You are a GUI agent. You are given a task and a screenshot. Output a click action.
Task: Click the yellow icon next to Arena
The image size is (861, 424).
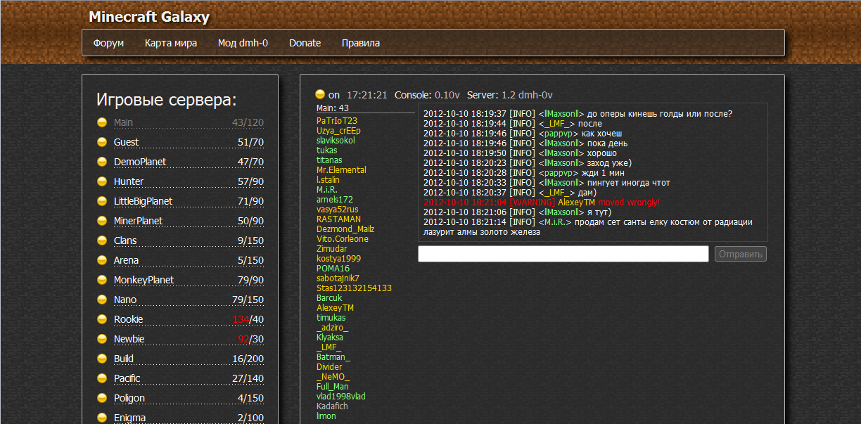point(102,260)
